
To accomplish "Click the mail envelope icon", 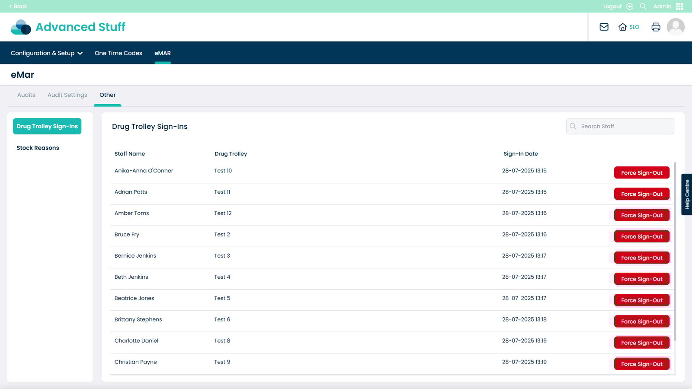I will (x=604, y=27).
